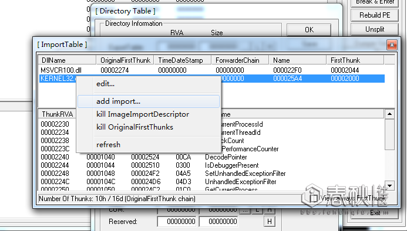The image size is (407, 231).
Task: Click the second Reserved value field
Action: (x=219, y=222)
